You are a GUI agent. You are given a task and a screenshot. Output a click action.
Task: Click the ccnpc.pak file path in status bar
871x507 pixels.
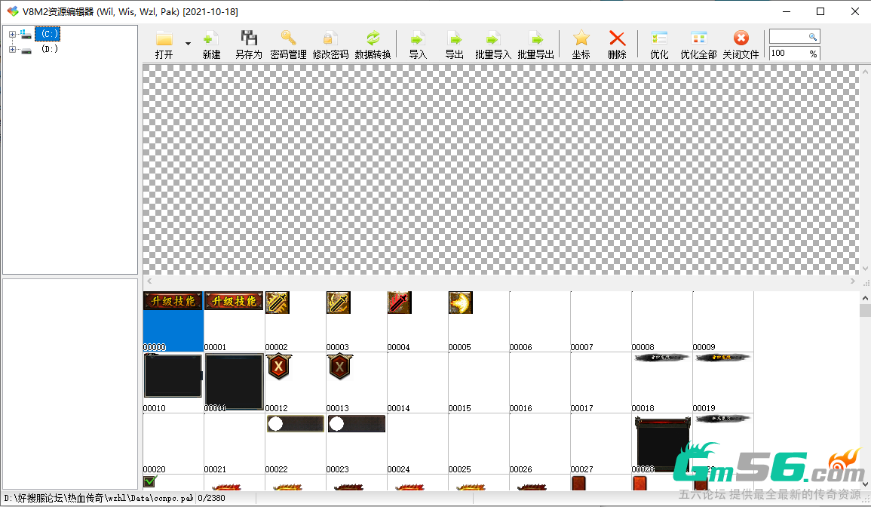pos(98,498)
